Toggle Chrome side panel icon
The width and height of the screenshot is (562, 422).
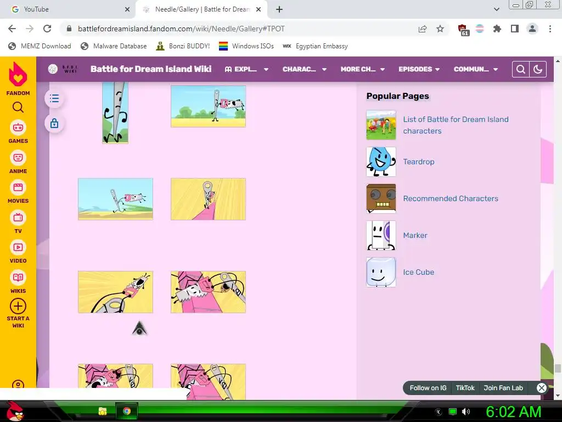515,29
